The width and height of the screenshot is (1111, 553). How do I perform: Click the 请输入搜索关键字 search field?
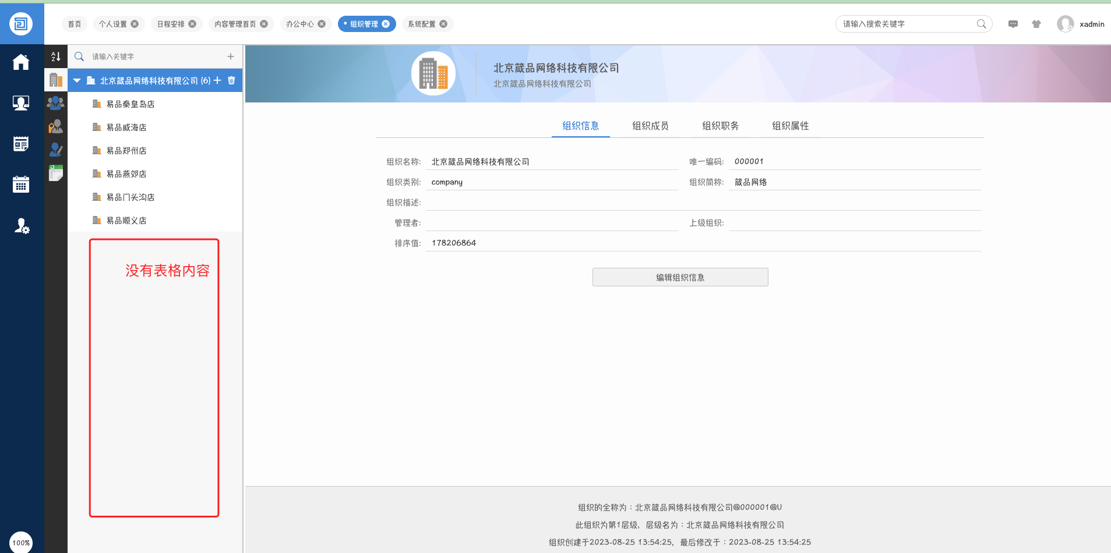[x=906, y=24]
